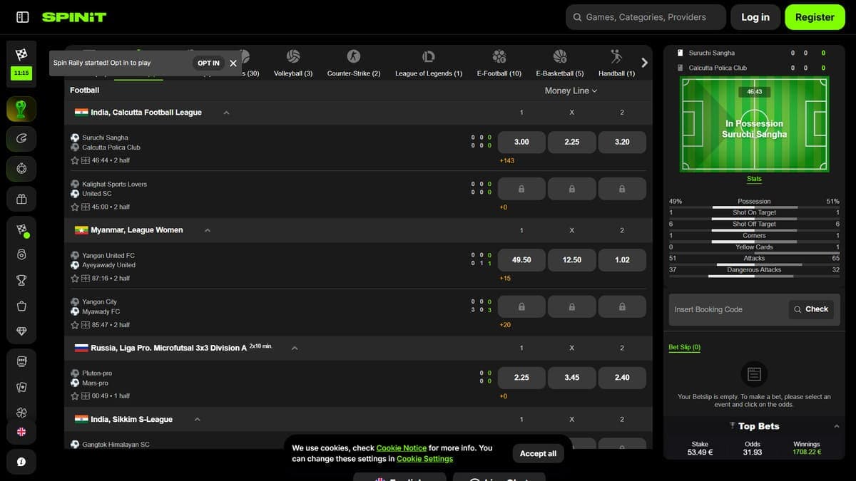Switch to Counter-Strike (2) tab
Image resolution: width=856 pixels, height=481 pixels.
point(354,63)
